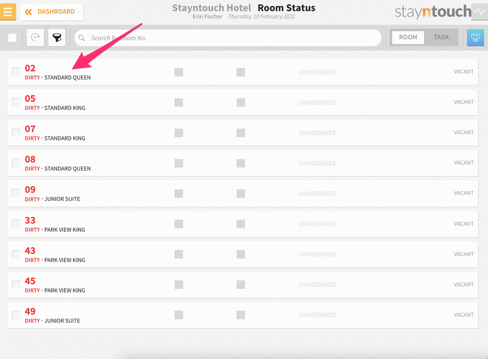This screenshot has height=359, width=488.
Task: Select checkbox for room 05
Action: pyautogui.click(x=16, y=102)
